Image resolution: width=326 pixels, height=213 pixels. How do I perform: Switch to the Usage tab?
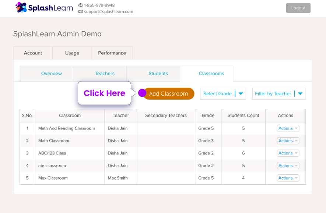click(72, 53)
